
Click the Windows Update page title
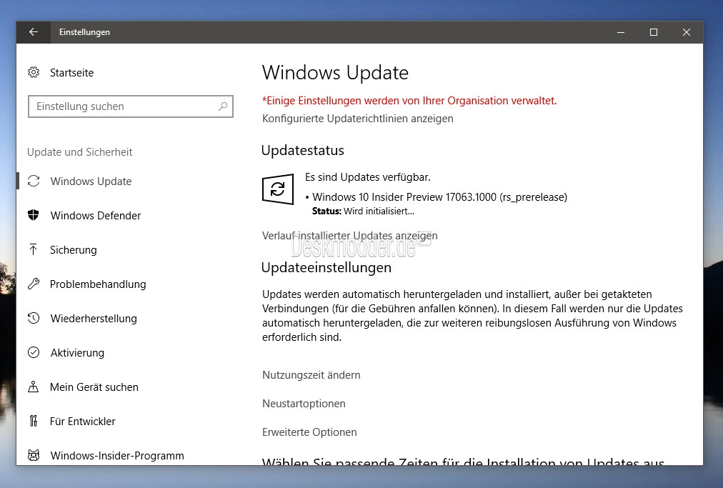[x=335, y=73]
